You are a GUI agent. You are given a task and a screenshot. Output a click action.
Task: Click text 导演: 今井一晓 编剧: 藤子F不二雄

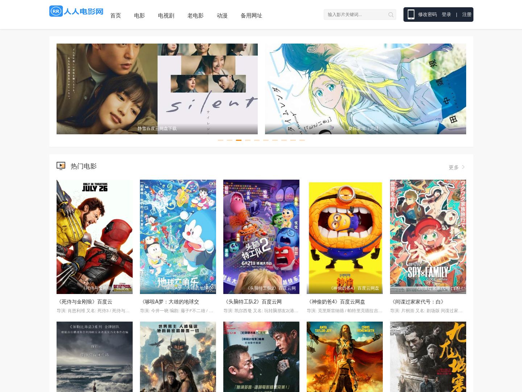point(177,311)
